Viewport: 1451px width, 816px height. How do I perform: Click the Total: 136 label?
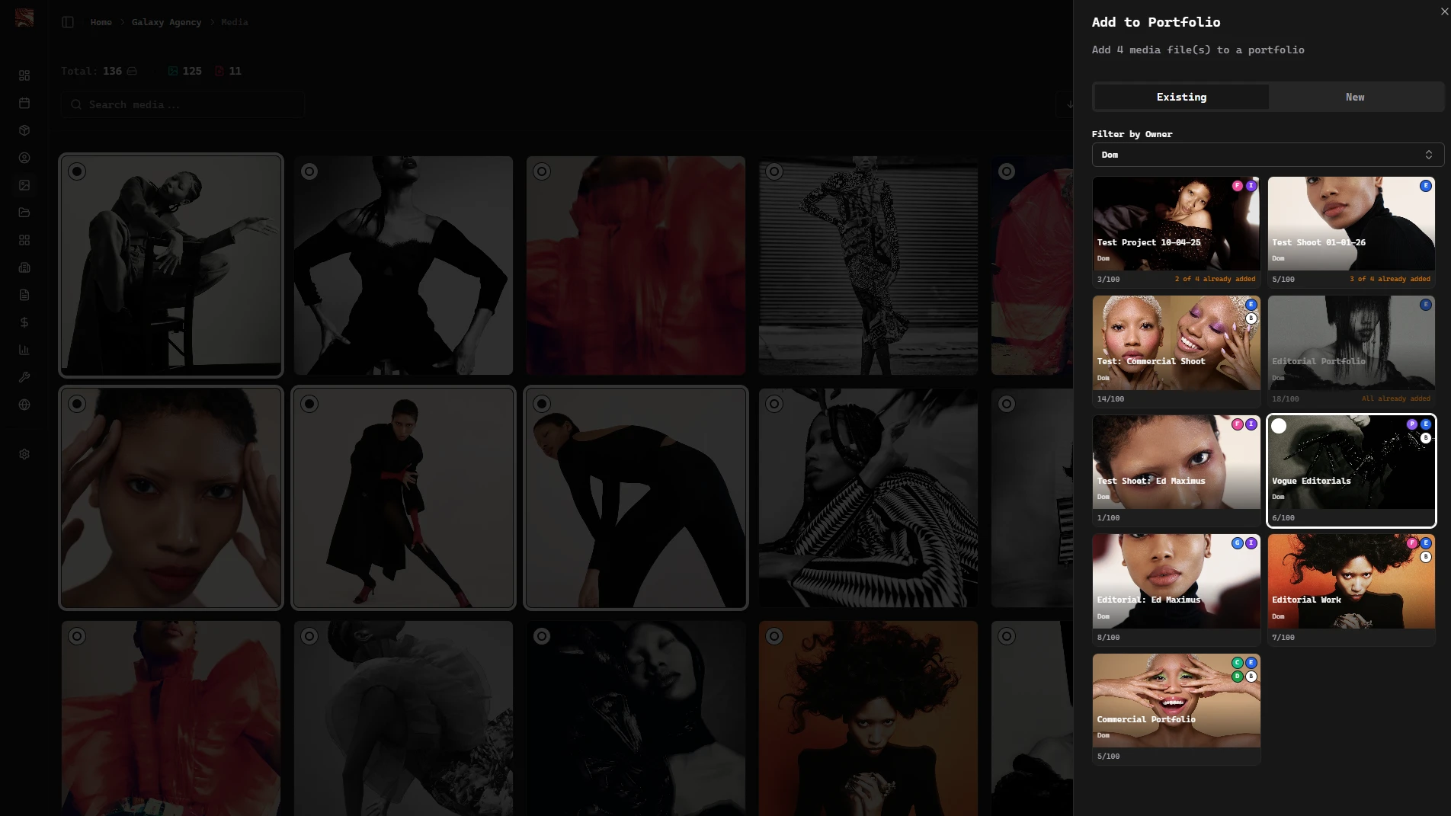pos(91,71)
